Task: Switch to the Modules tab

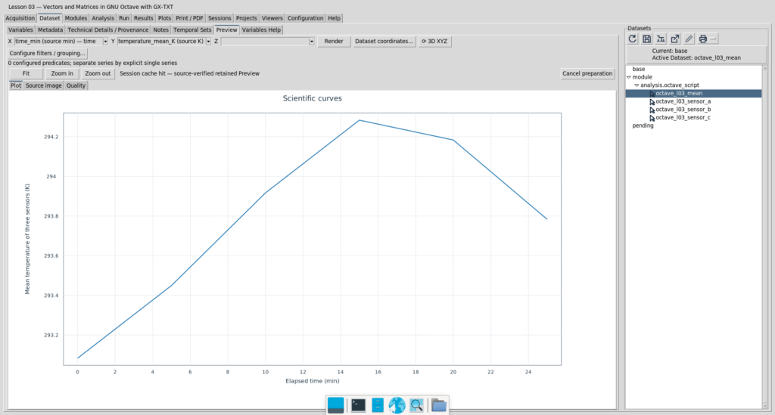Action: [76, 18]
